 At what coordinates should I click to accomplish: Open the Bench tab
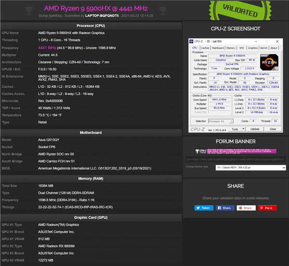coord(263,48)
